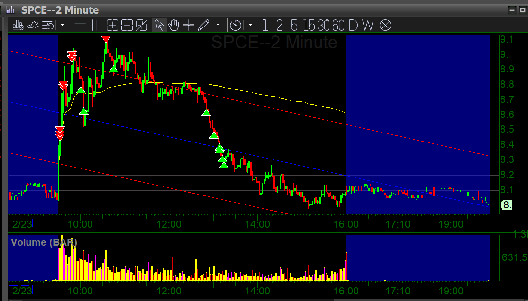
Task: Click the Volume (BAR) study label
Action: click(x=44, y=242)
